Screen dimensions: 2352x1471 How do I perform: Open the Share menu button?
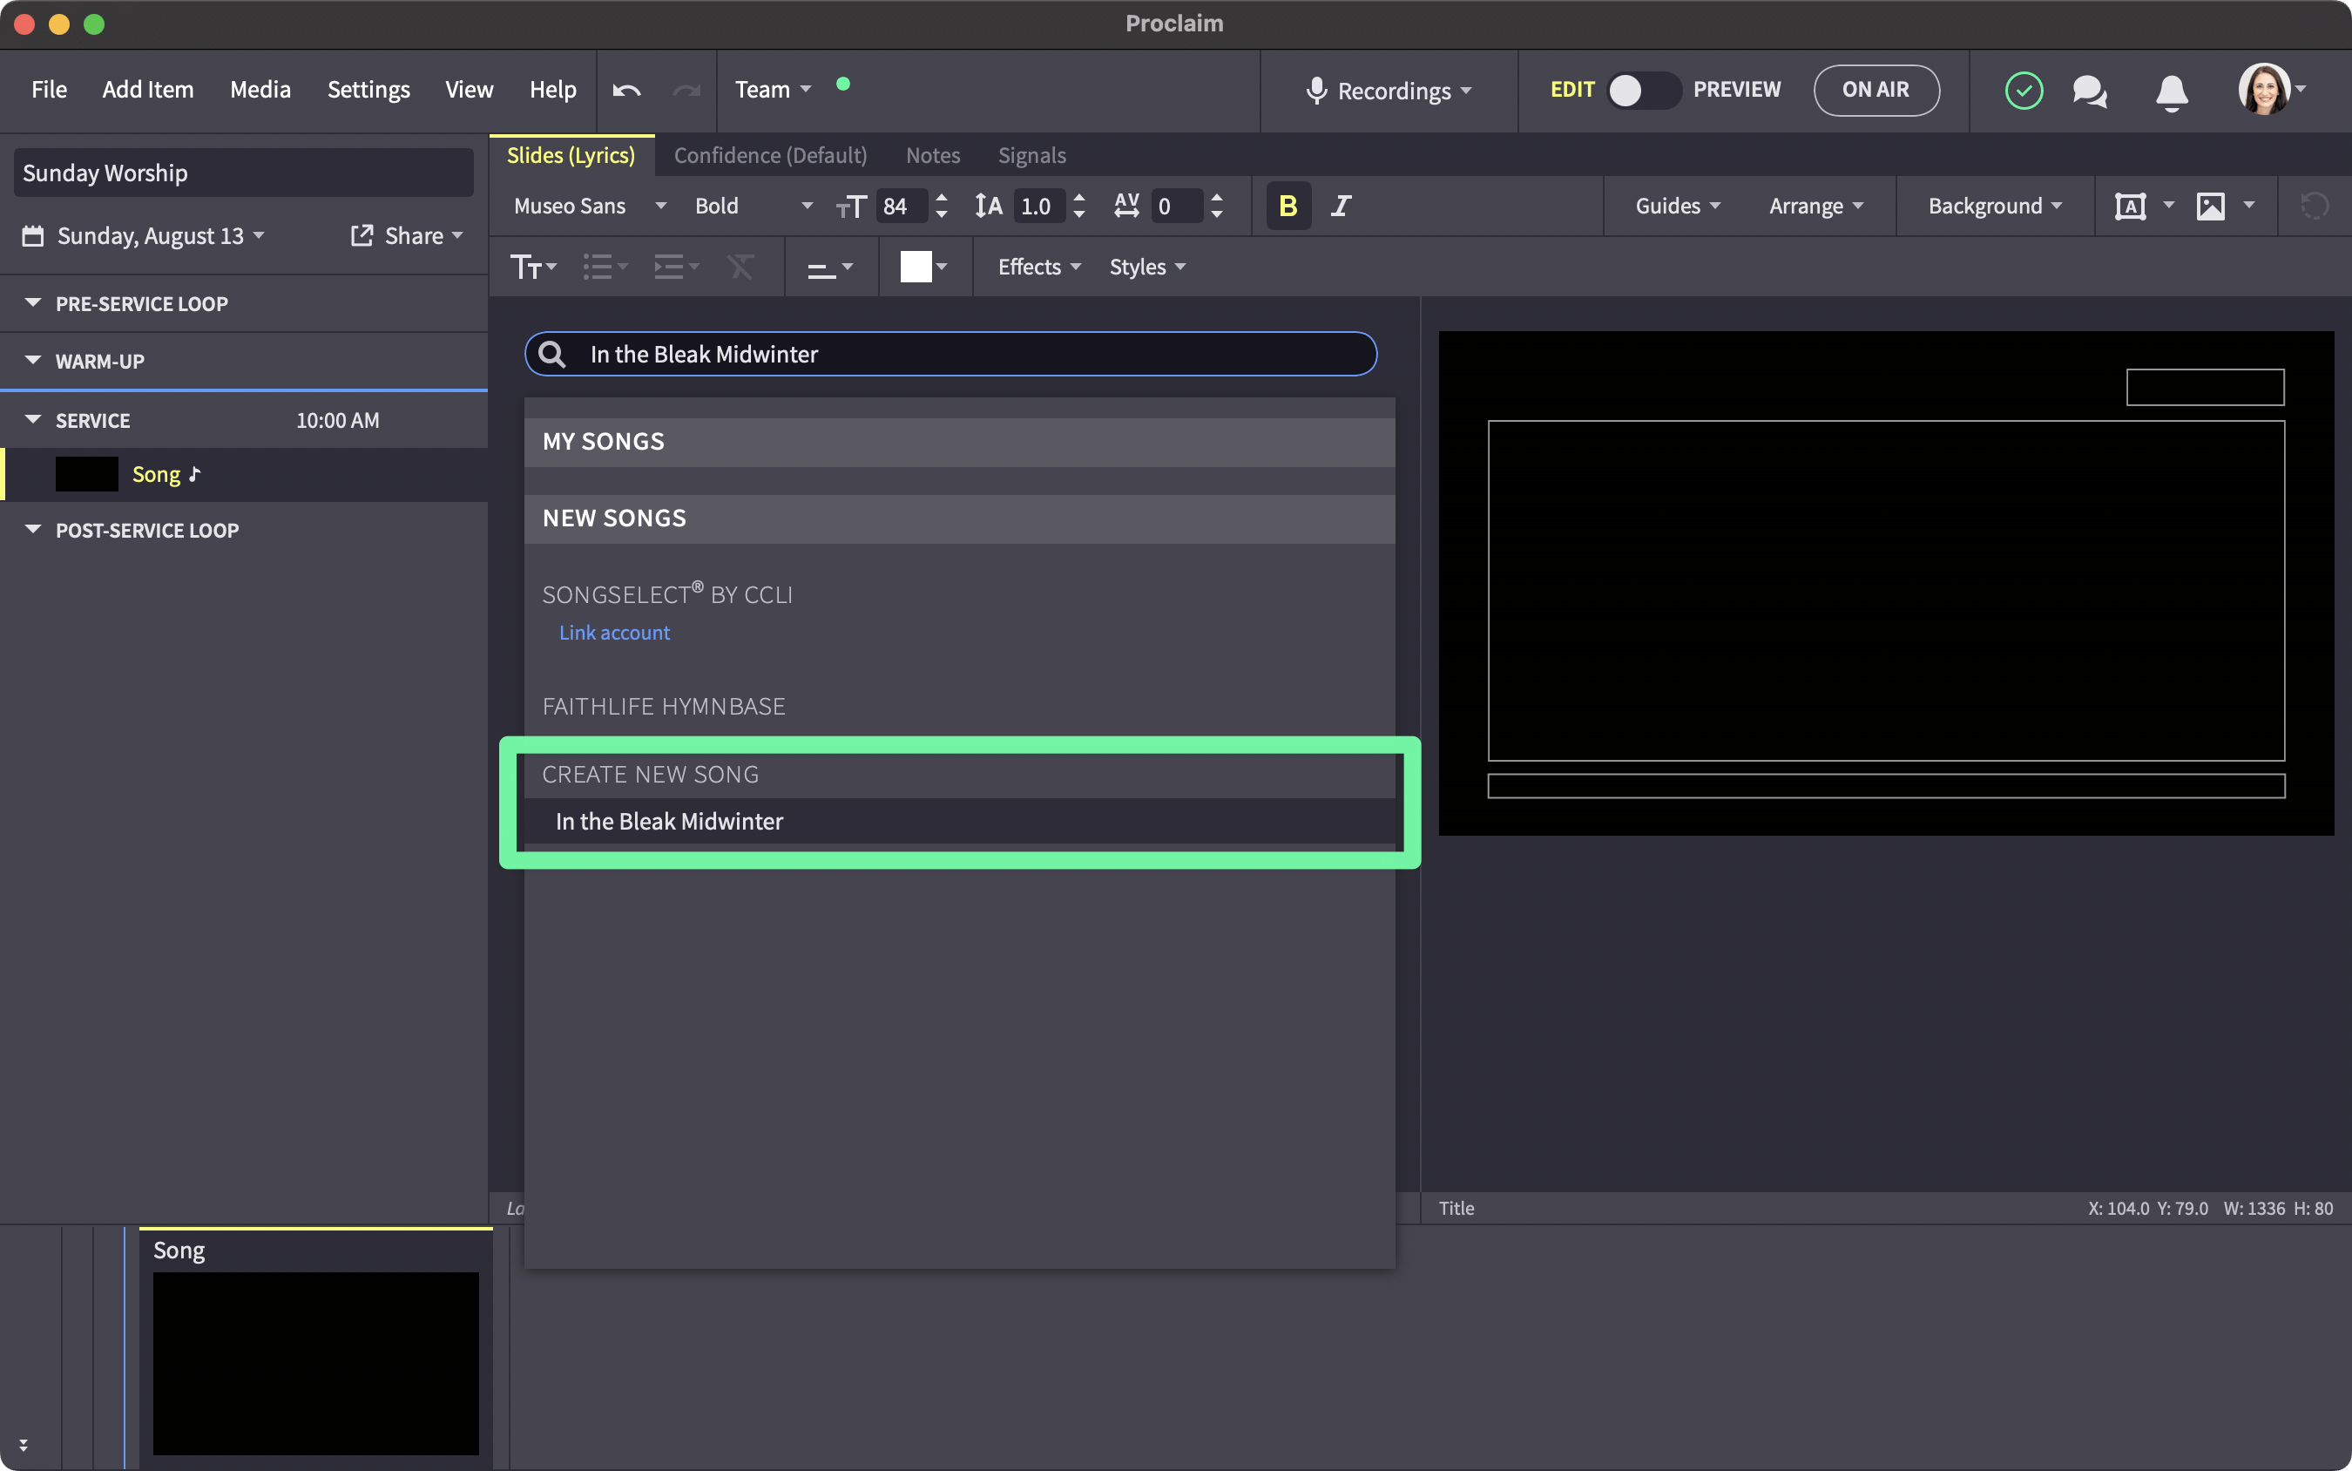(x=407, y=235)
